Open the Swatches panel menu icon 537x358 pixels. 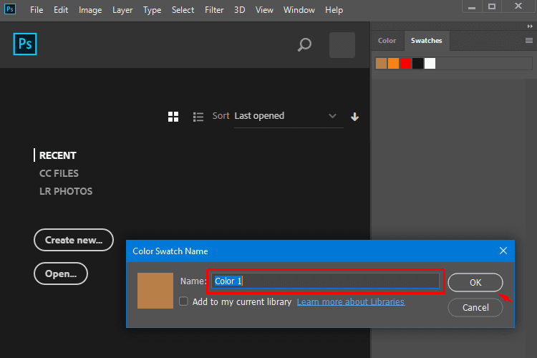point(529,40)
